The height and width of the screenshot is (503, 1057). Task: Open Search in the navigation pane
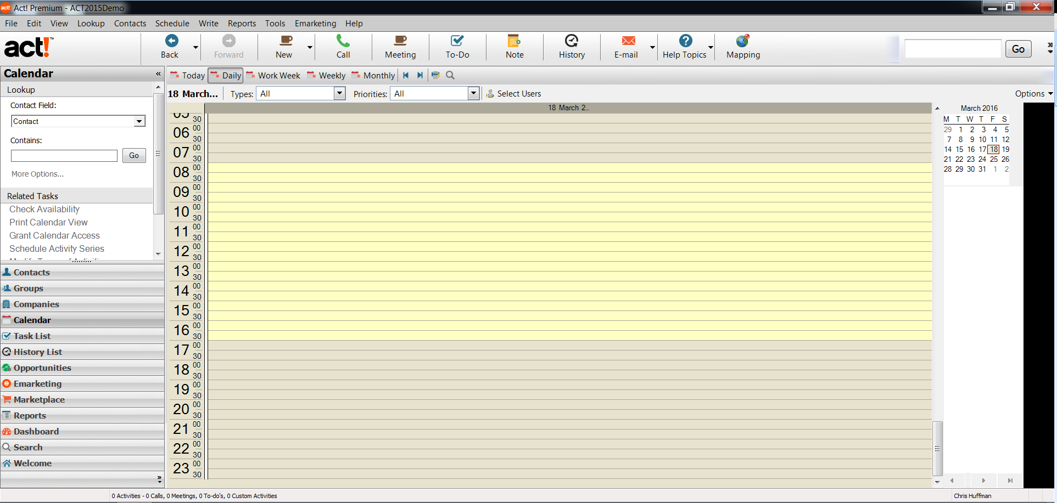(x=82, y=447)
